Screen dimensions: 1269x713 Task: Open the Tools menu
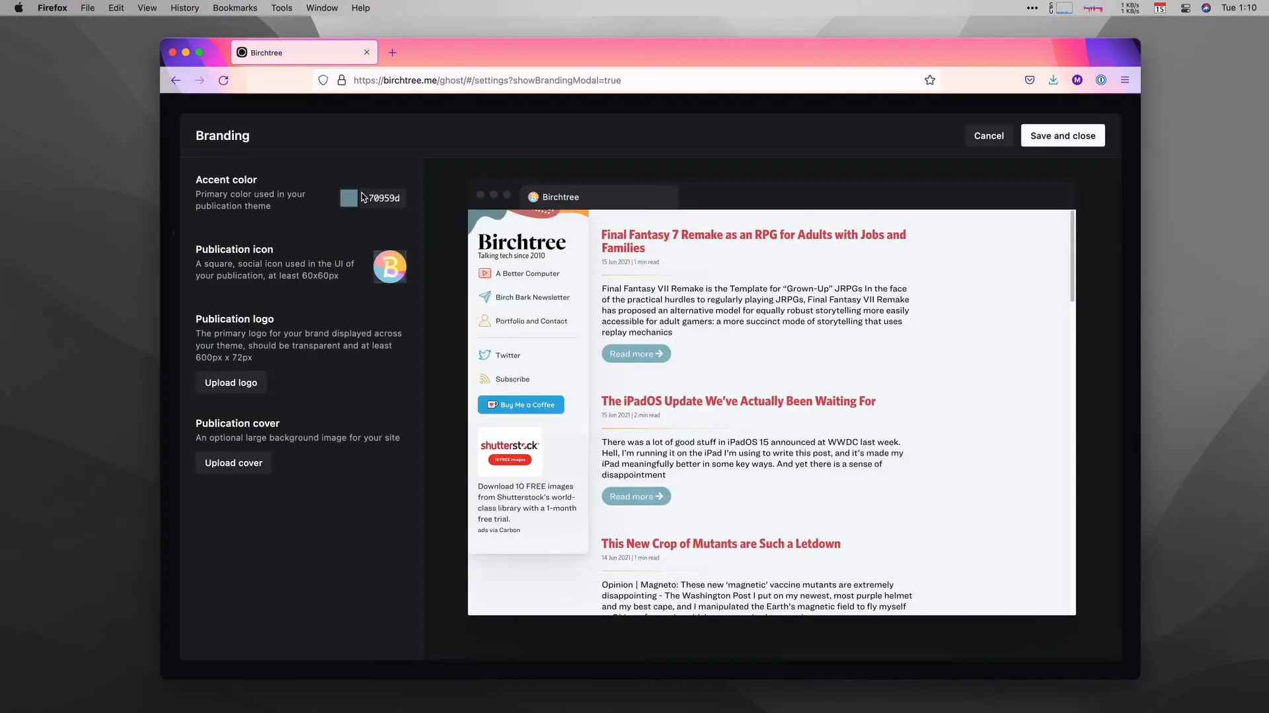click(282, 8)
